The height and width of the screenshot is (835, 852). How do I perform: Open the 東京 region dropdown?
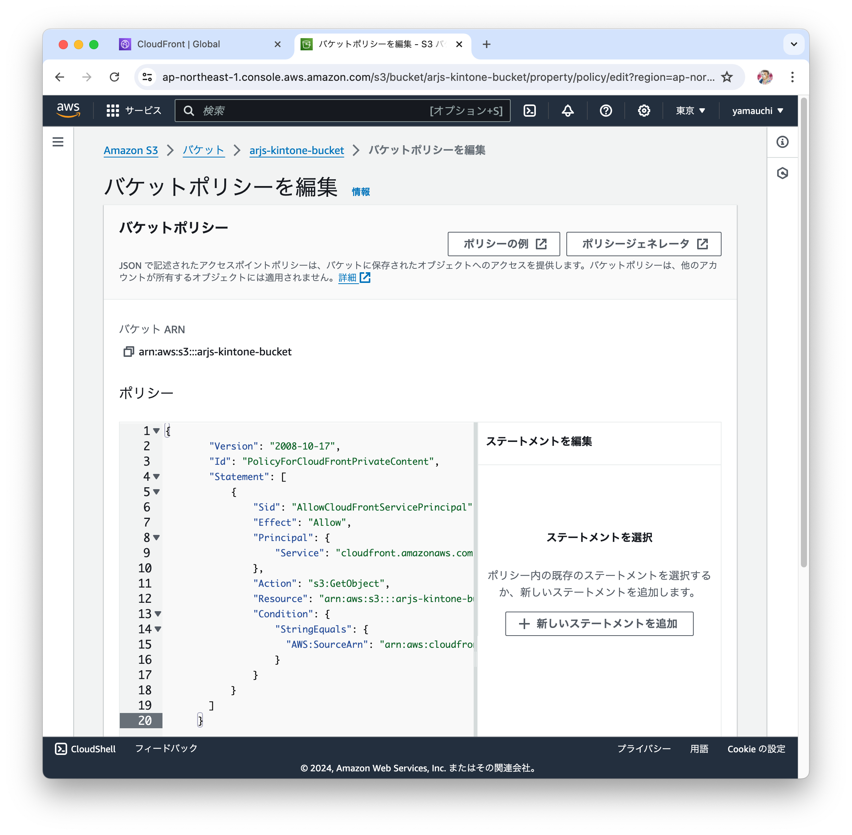(690, 111)
